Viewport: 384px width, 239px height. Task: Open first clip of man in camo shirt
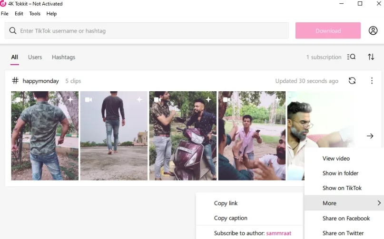(45, 136)
